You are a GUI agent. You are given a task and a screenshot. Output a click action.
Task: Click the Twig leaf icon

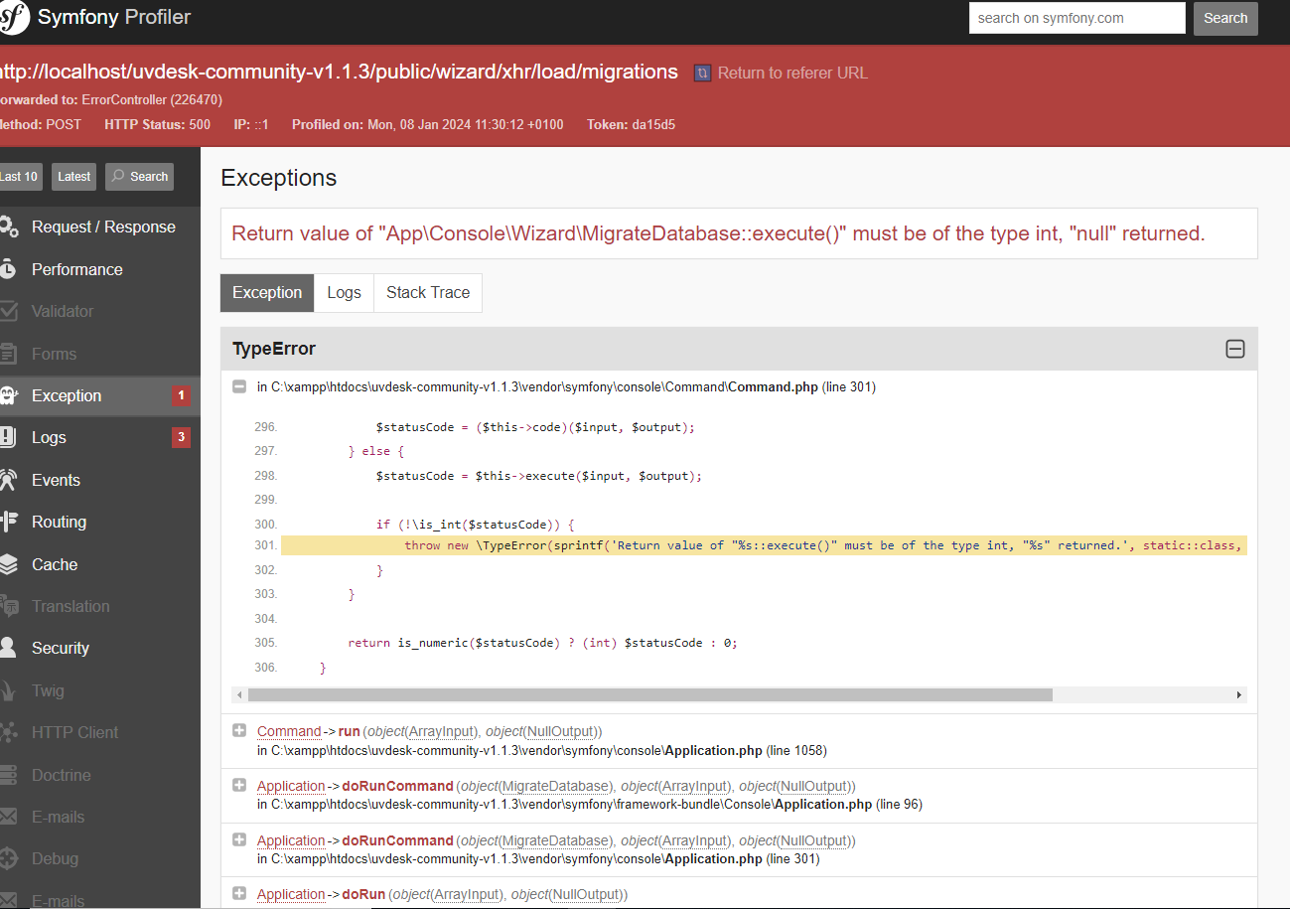pos(8,690)
